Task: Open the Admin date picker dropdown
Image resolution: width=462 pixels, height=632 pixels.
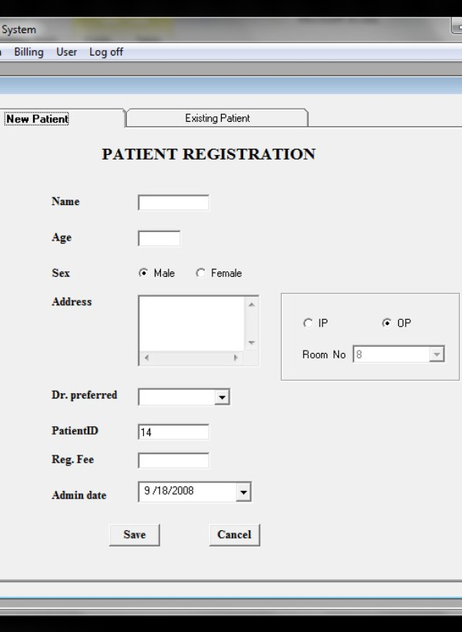Action: (243, 492)
